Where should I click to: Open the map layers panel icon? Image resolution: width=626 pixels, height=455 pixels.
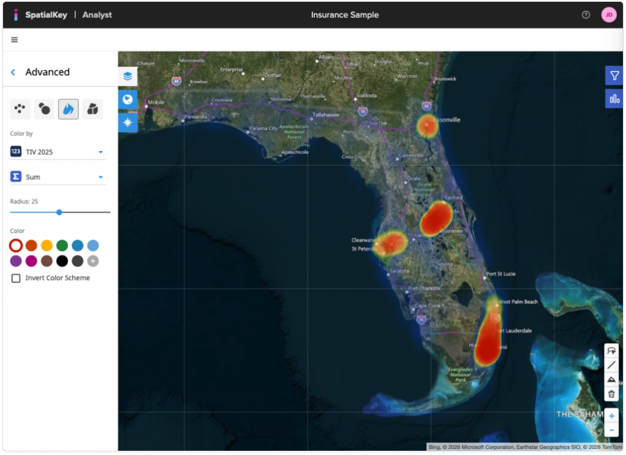pos(127,76)
